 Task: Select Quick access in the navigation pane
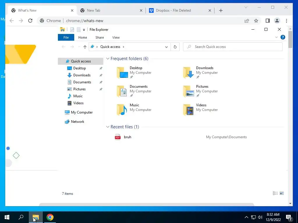click(81, 61)
